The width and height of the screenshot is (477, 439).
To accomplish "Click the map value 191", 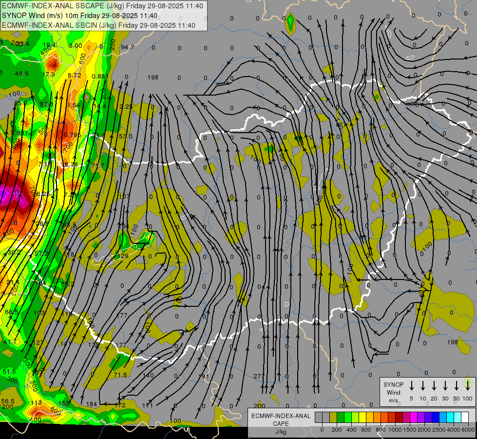I will (x=204, y=376).
